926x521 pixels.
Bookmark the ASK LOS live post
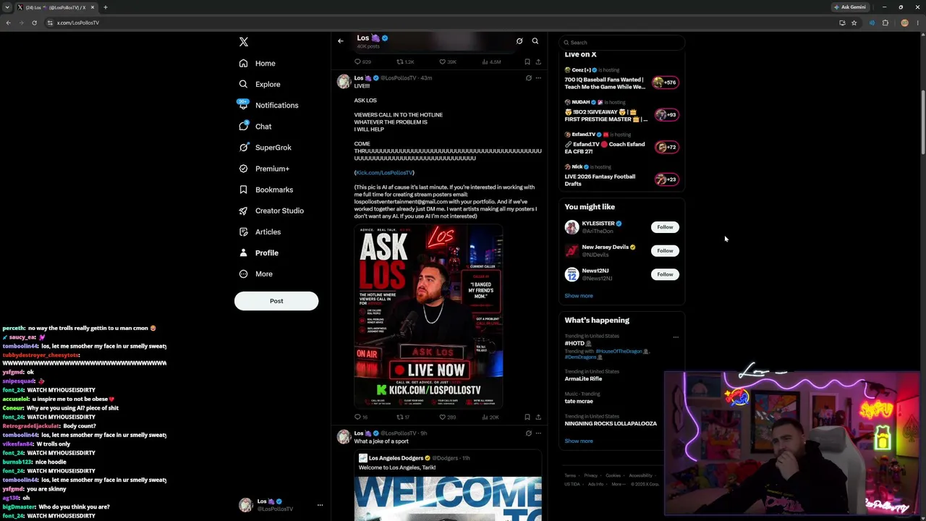pos(527,418)
